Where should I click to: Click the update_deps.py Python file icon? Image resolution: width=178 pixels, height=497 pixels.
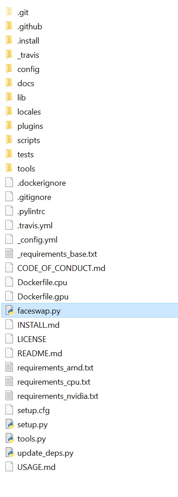(x=9, y=453)
